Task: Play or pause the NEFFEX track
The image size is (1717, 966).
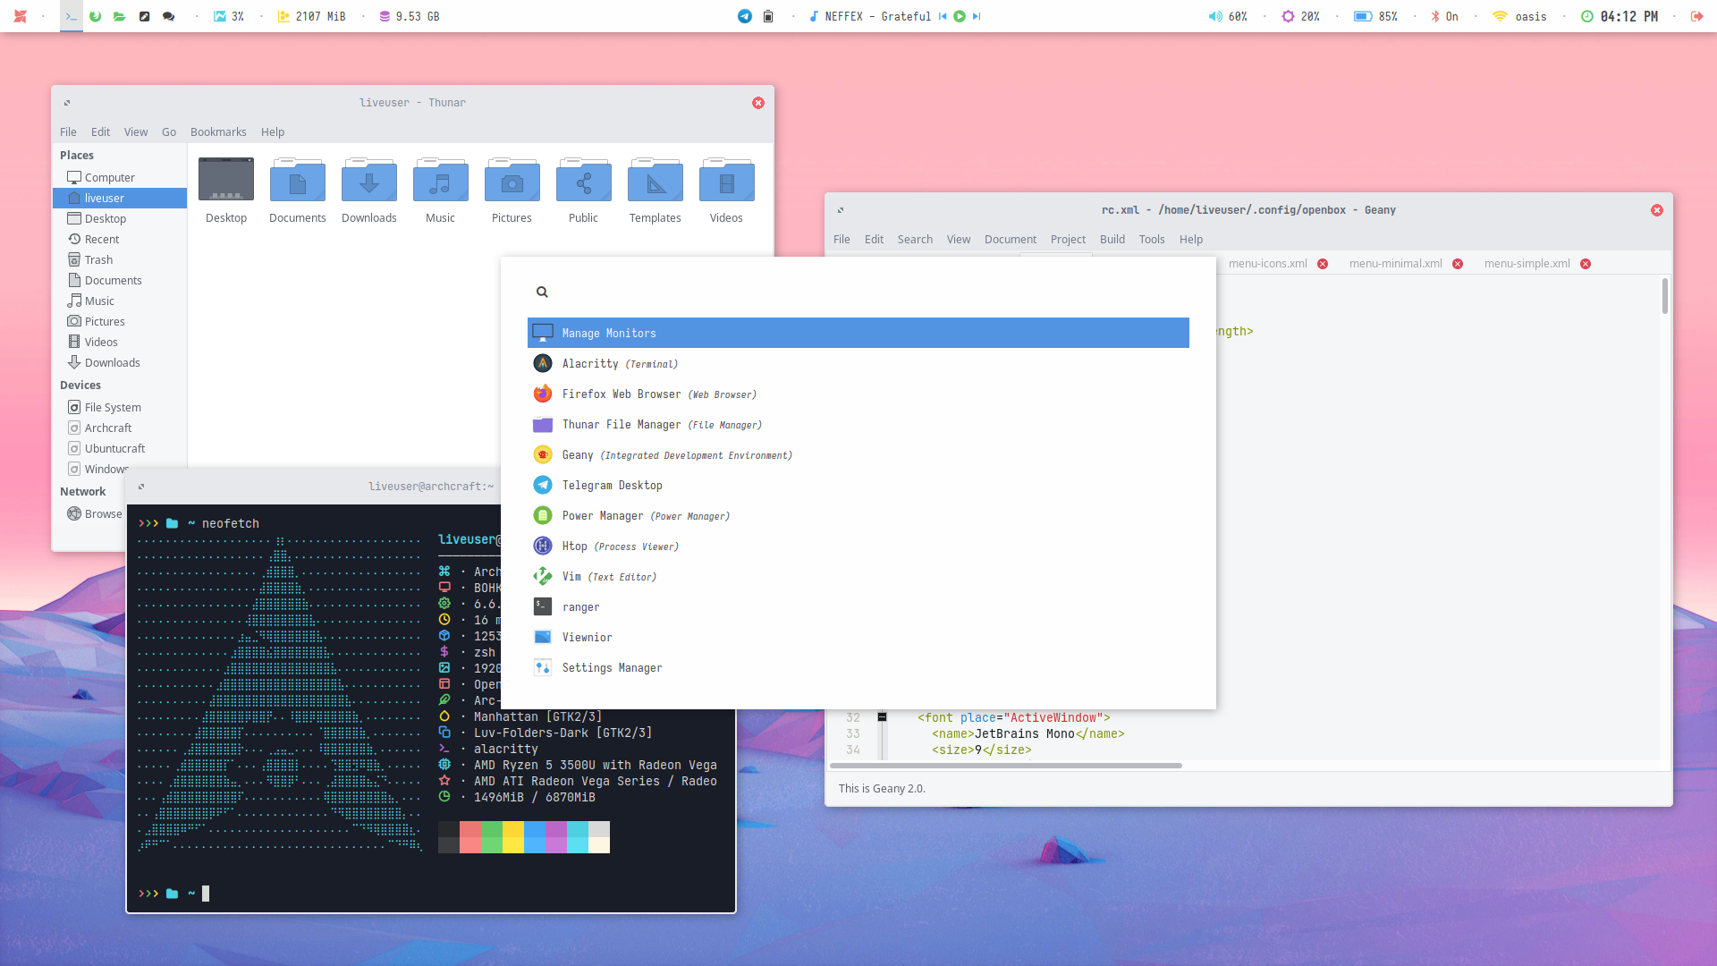Action: (x=960, y=16)
